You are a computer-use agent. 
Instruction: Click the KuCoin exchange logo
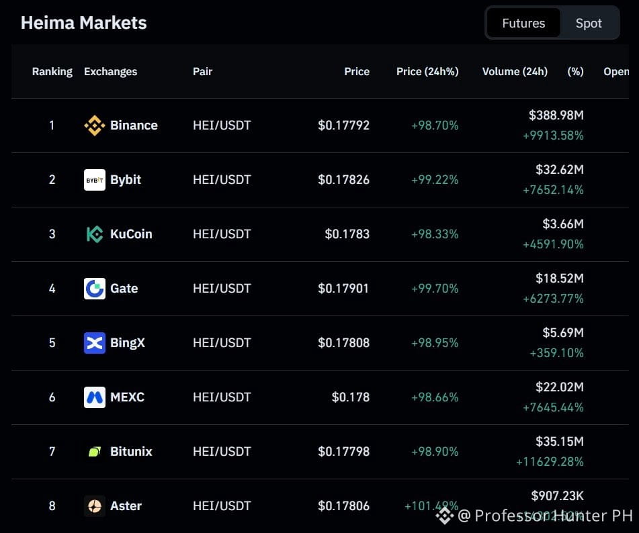pyautogui.click(x=95, y=234)
